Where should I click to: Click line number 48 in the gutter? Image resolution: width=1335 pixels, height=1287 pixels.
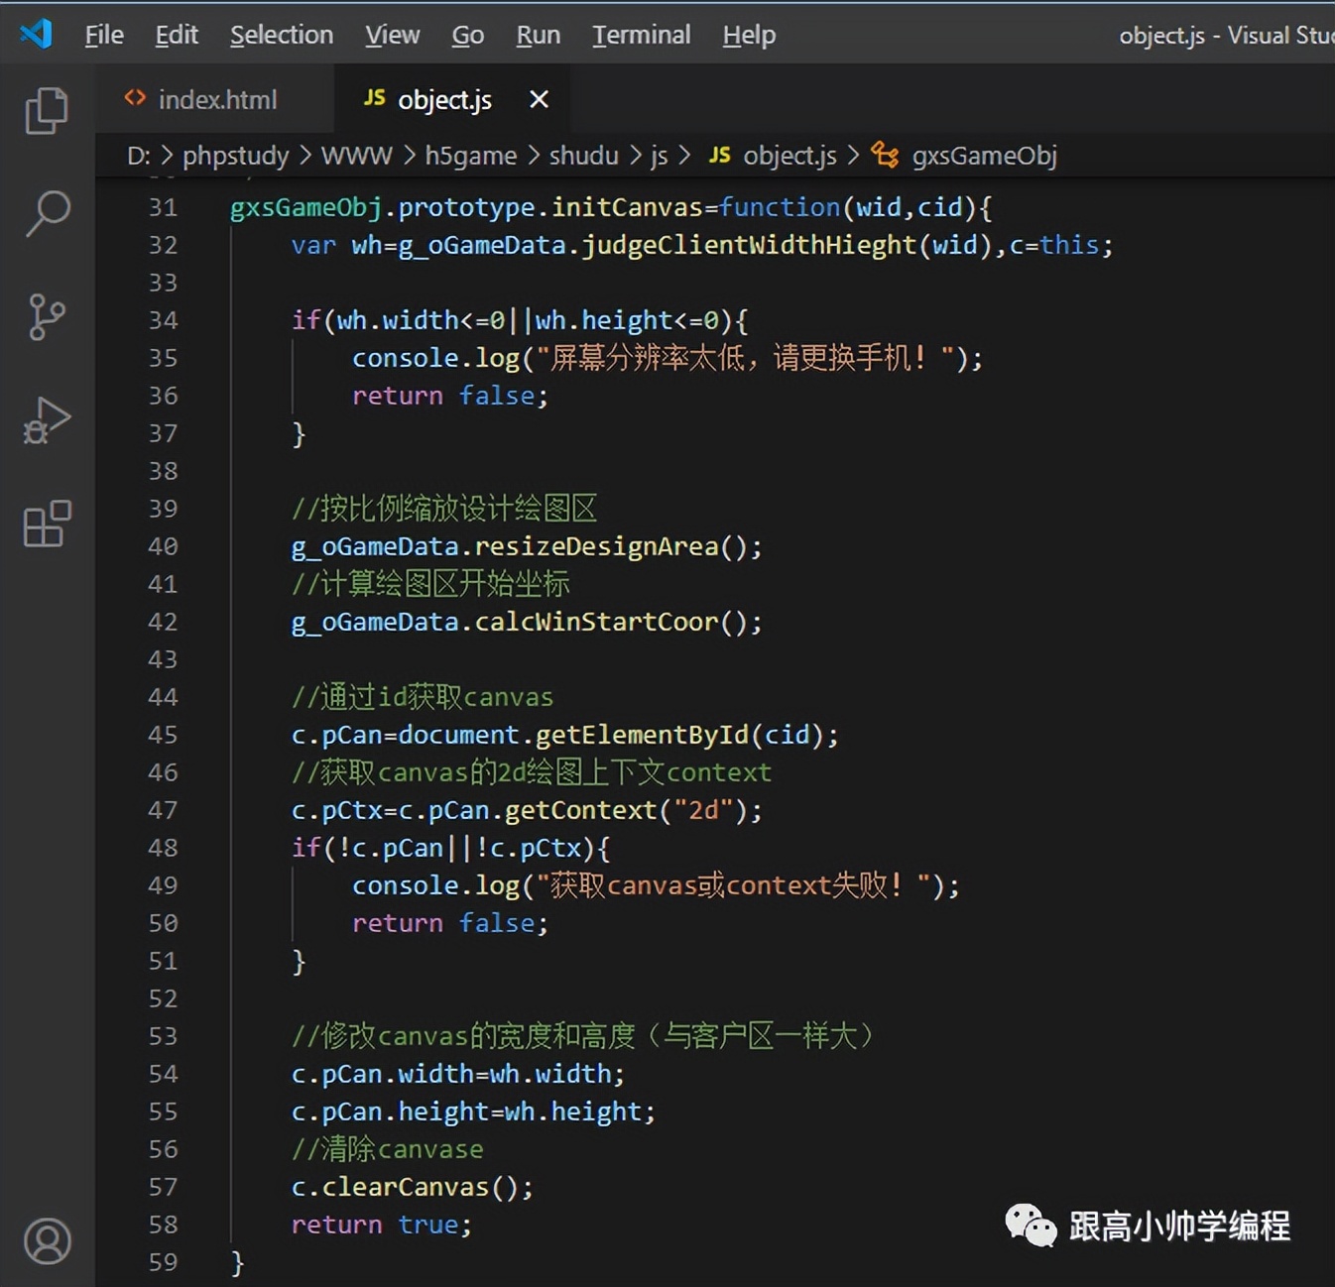(x=163, y=848)
